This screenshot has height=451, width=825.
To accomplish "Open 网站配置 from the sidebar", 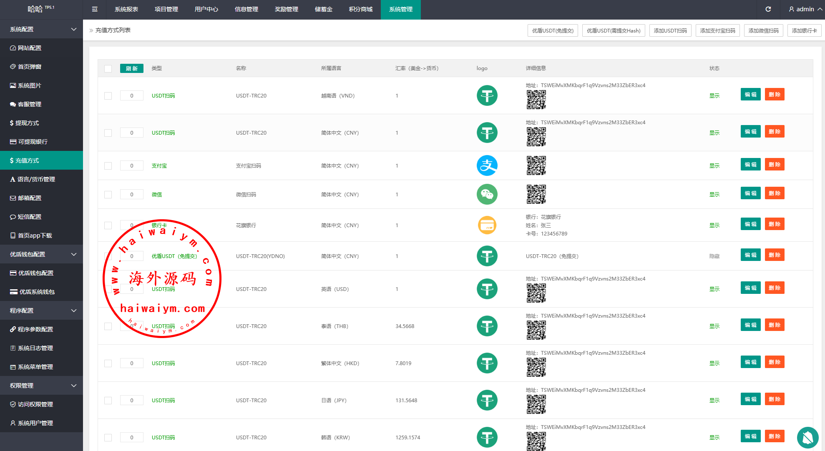I will coord(30,48).
